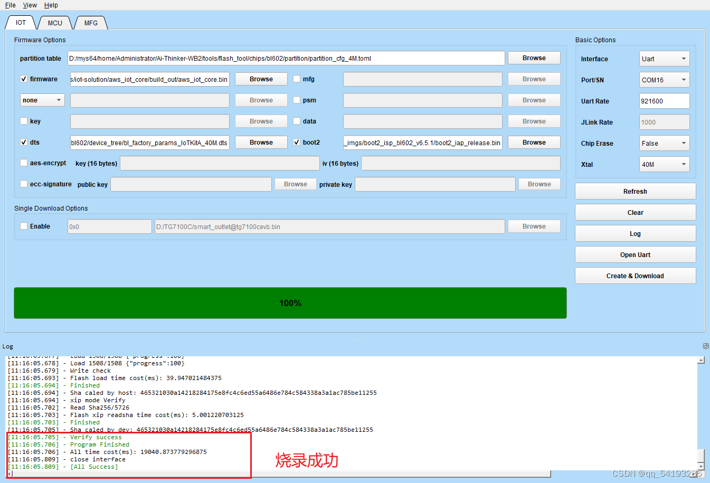Open the Interface dropdown showing Uart
This screenshot has width=710, height=483.
point(664,59)
